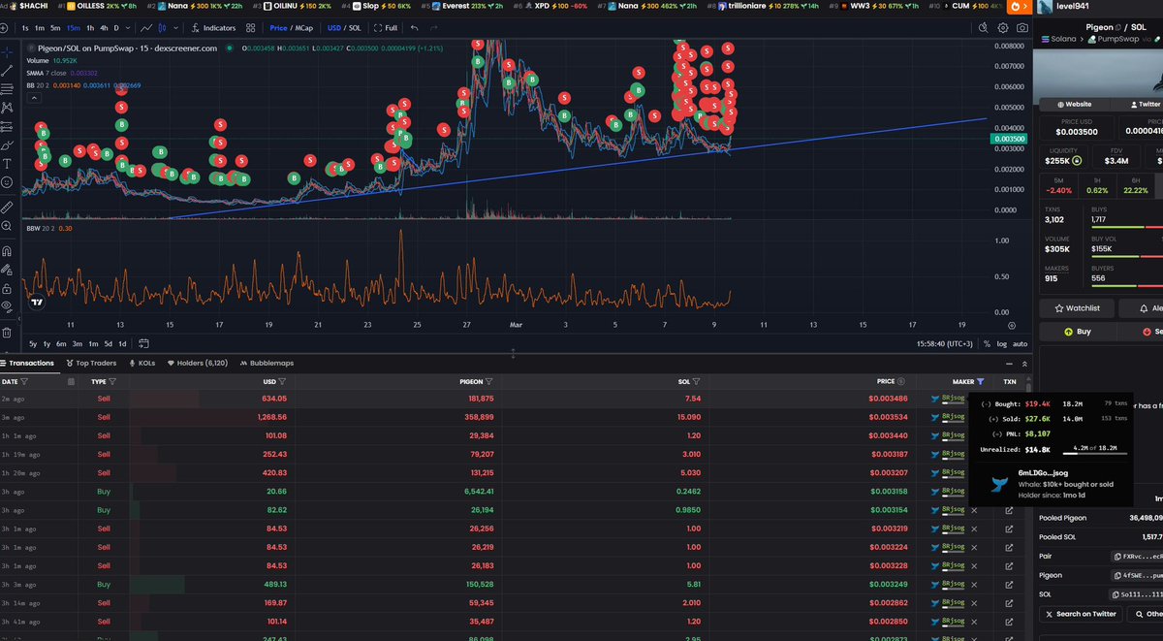The image size is (1163, 641).
Task: Click Search on Twitter button
Action: point(1082,614)
